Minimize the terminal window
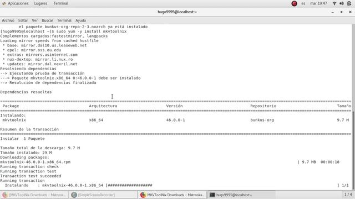Screen dimensions: 355x199 click(333, 12)
